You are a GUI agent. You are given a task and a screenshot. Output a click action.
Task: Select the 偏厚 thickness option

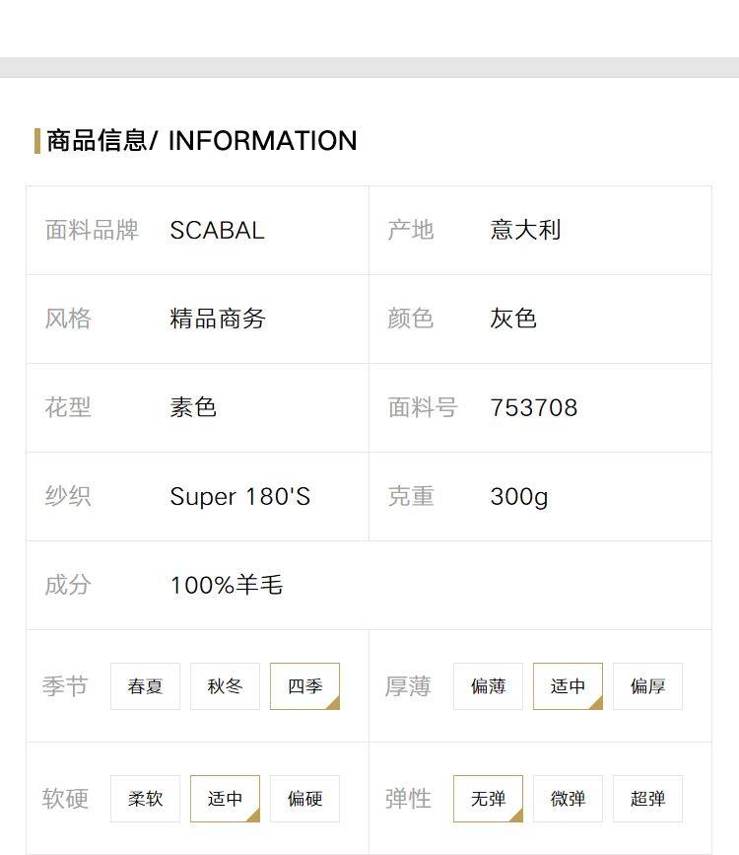[x=647, y=686]
